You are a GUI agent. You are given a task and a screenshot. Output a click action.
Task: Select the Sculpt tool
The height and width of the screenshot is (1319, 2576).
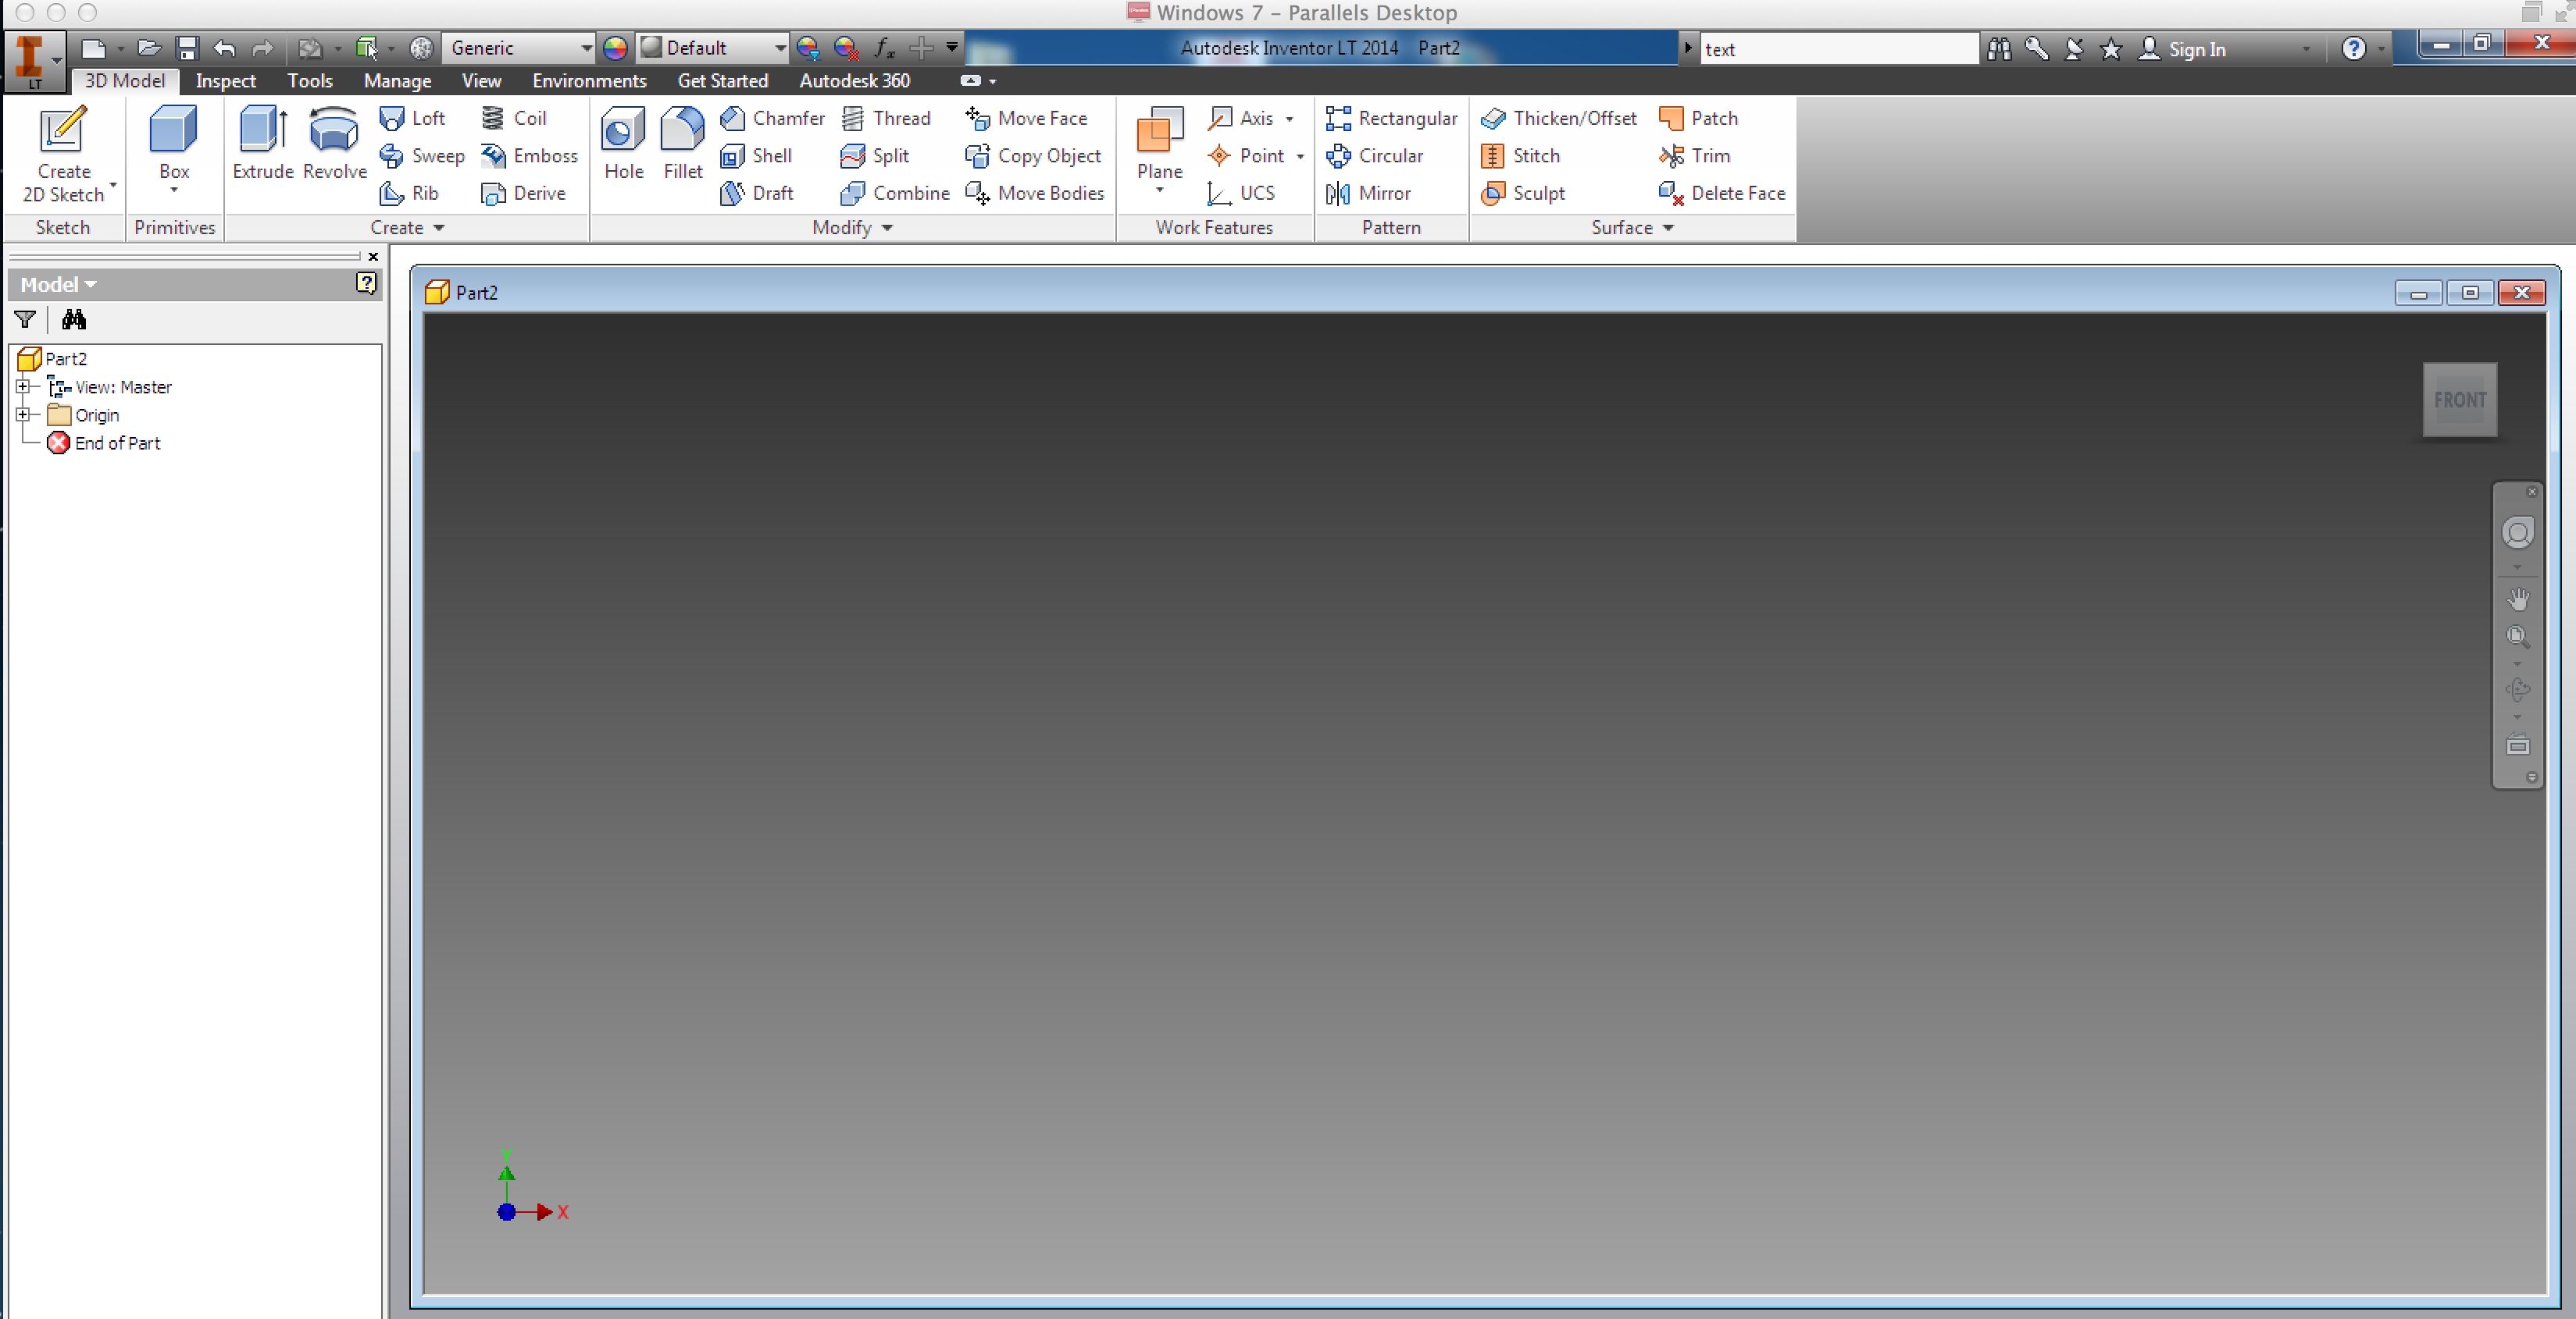click(x=1523, y=193)
